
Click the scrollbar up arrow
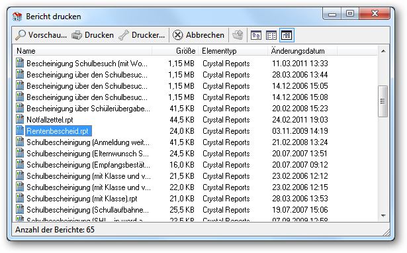click(x=383, y=51)
